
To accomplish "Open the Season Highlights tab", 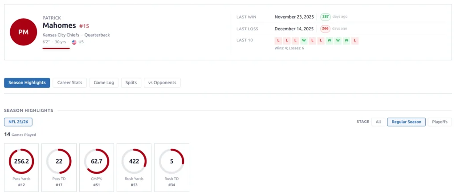I will point(27,82).
